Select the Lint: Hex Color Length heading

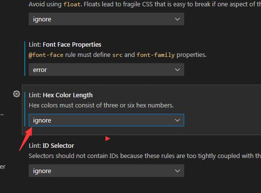point(61,95)
